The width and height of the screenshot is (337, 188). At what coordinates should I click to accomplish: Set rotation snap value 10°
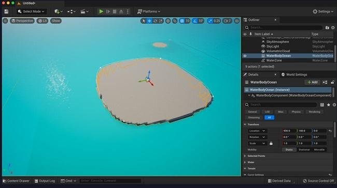tap(201, 21)
